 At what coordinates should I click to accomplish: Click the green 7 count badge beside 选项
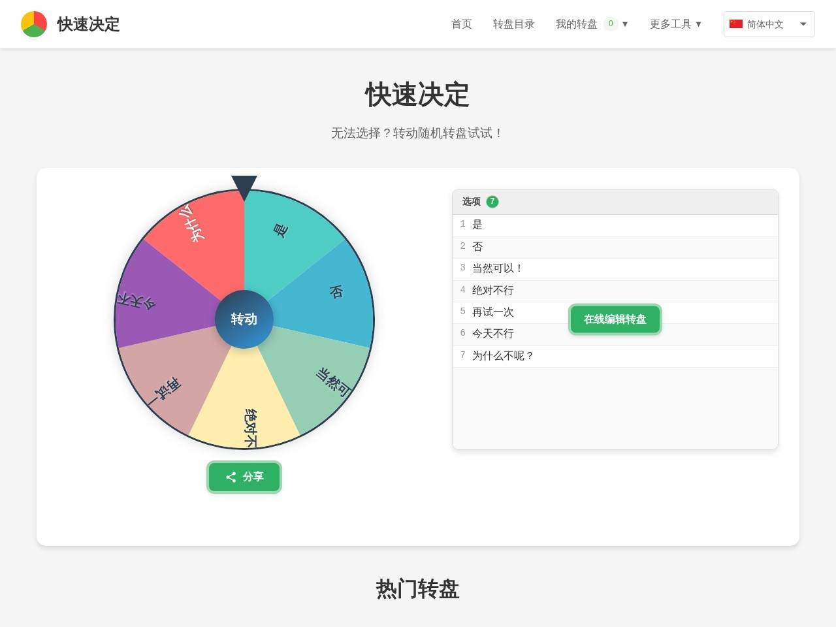tap(492, 202)
